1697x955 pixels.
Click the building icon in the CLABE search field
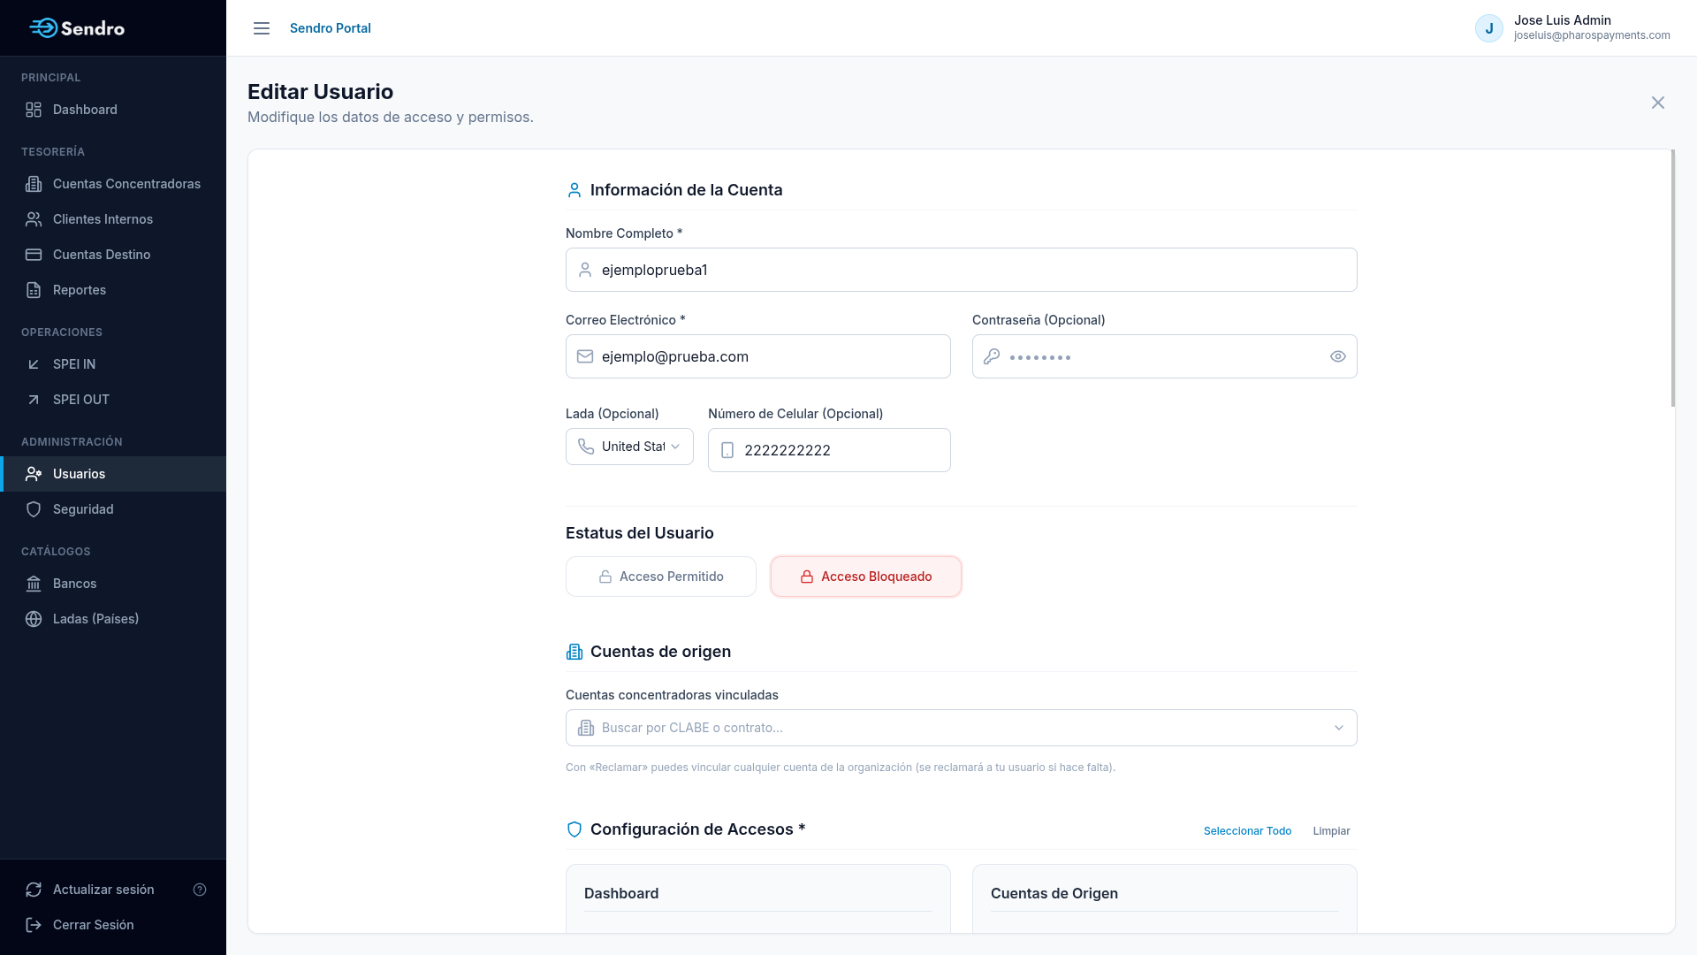pyautogui.click(x=586, y=728)
